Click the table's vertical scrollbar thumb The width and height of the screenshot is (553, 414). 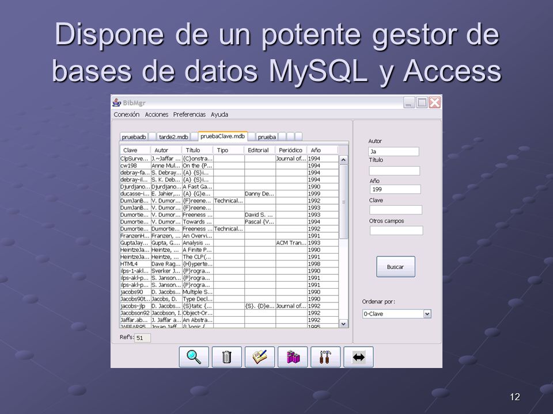click(343, 202)
